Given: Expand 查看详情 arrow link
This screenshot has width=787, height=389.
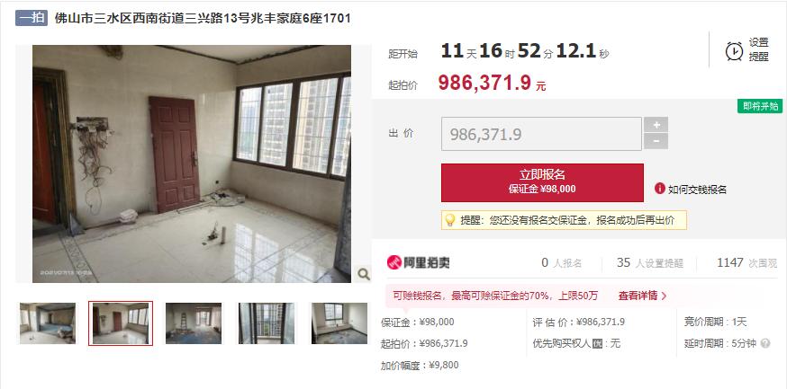Looking at the screenshot, I should [642, 296].
